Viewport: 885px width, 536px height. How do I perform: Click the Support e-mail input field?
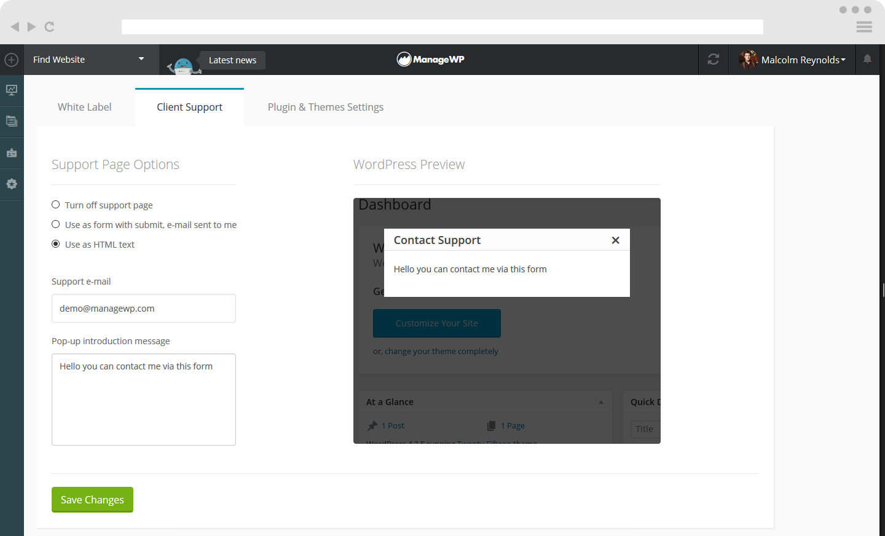[144, 308]
